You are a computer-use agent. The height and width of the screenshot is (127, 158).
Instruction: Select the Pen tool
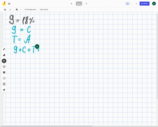(x=4, y=49)
